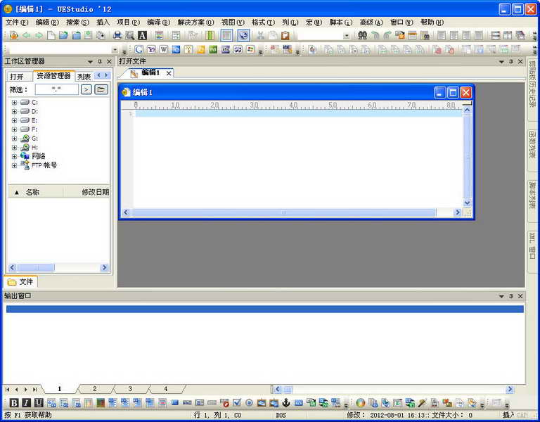Click the Paste clipboard icon
This screenshot has width=540, height=422.
(x=285, y=35)
